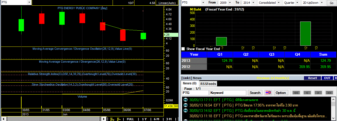Click the 03/06 green candlestick

[62, 18]
